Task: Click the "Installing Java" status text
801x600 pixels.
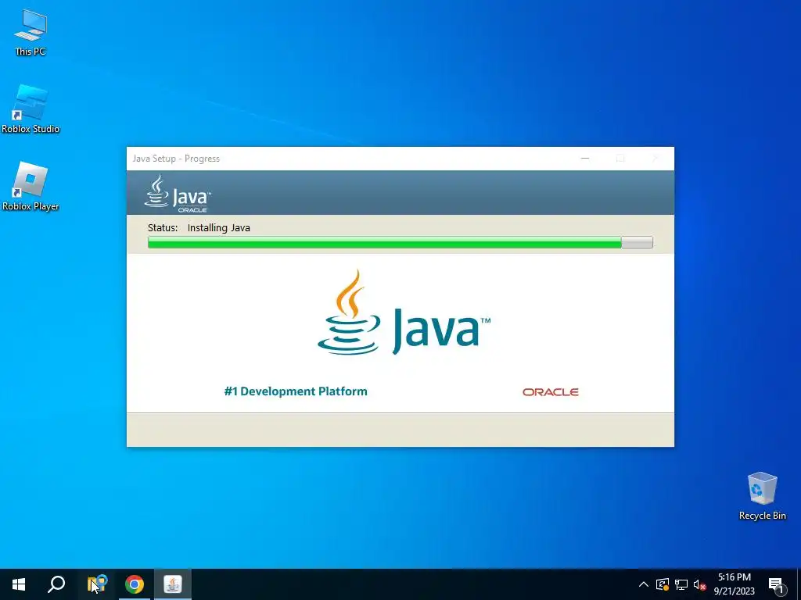Action: (219, 228)
